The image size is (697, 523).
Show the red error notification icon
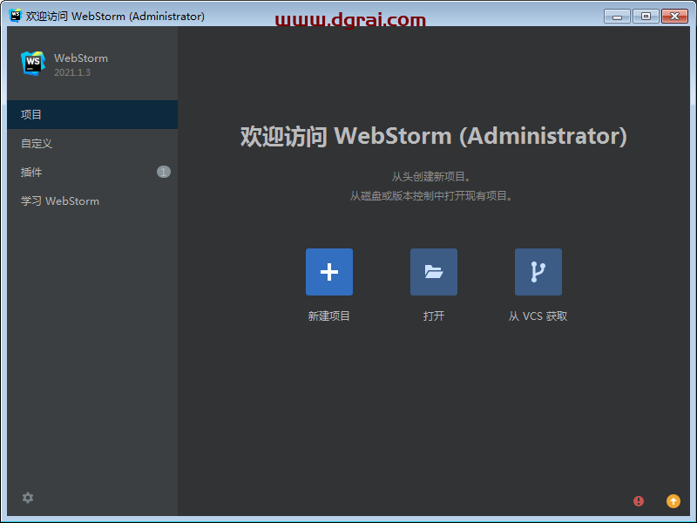639,501
